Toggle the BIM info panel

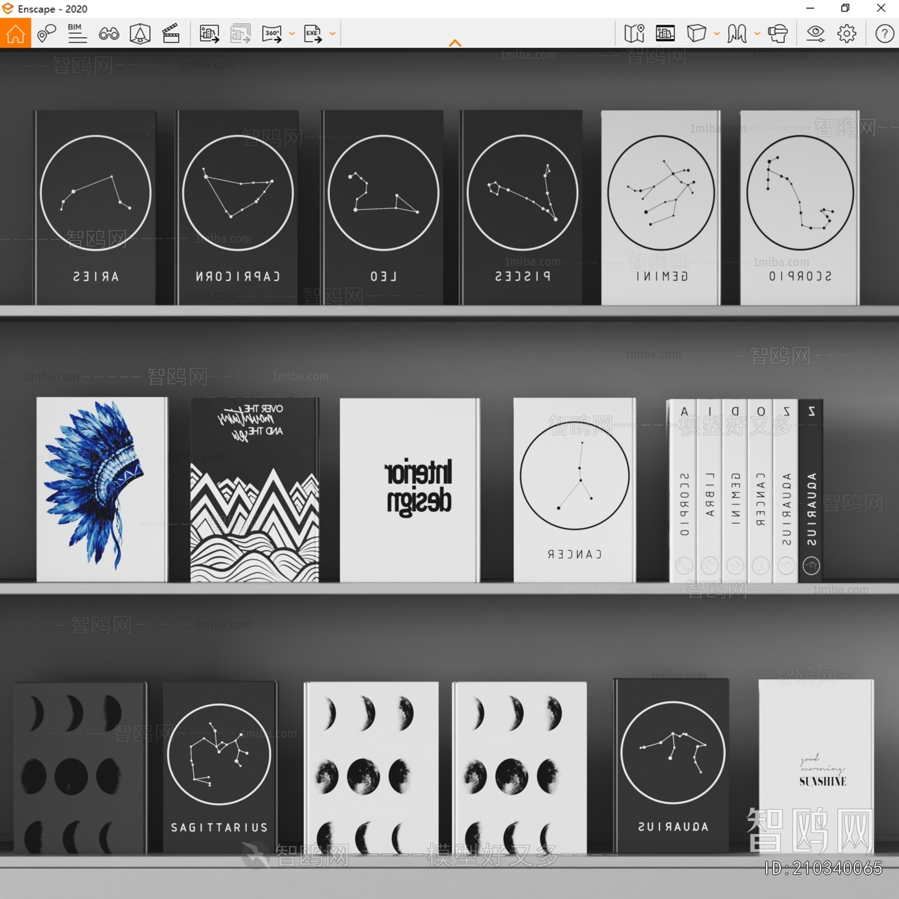click(77, 34)
